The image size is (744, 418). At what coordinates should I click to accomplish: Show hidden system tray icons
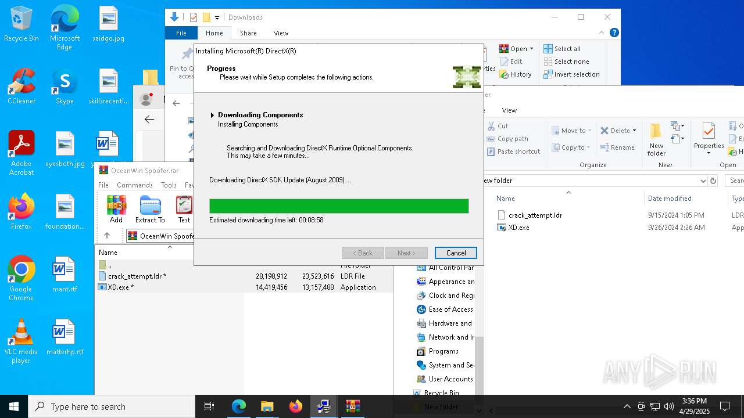[627, 406]
